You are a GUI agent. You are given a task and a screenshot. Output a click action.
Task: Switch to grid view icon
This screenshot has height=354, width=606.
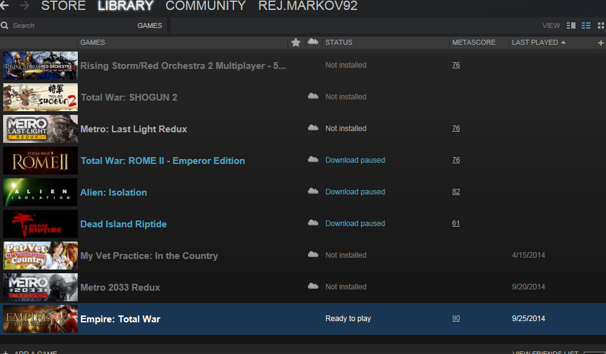coord(600,25)
